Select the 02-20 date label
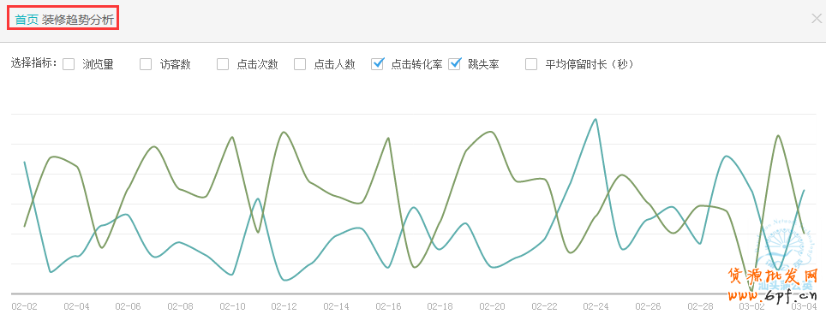 pos(493,306)
